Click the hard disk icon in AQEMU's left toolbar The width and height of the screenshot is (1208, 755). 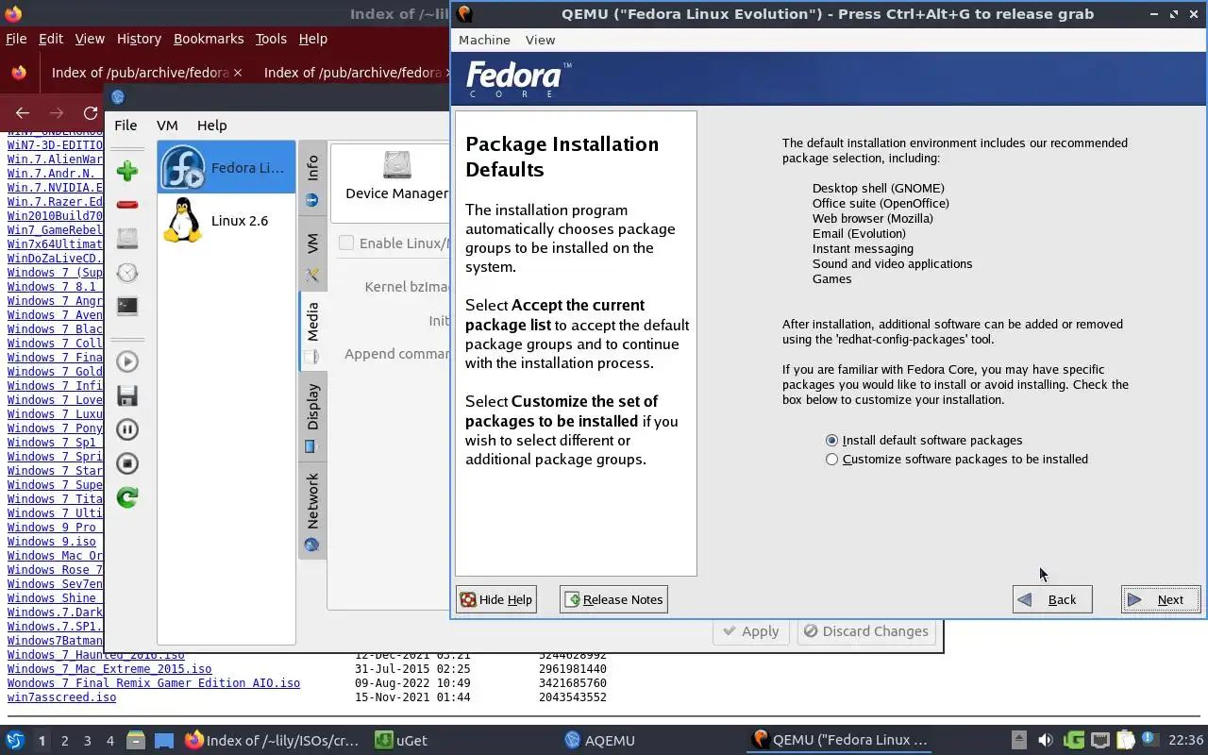click(127, 238)
